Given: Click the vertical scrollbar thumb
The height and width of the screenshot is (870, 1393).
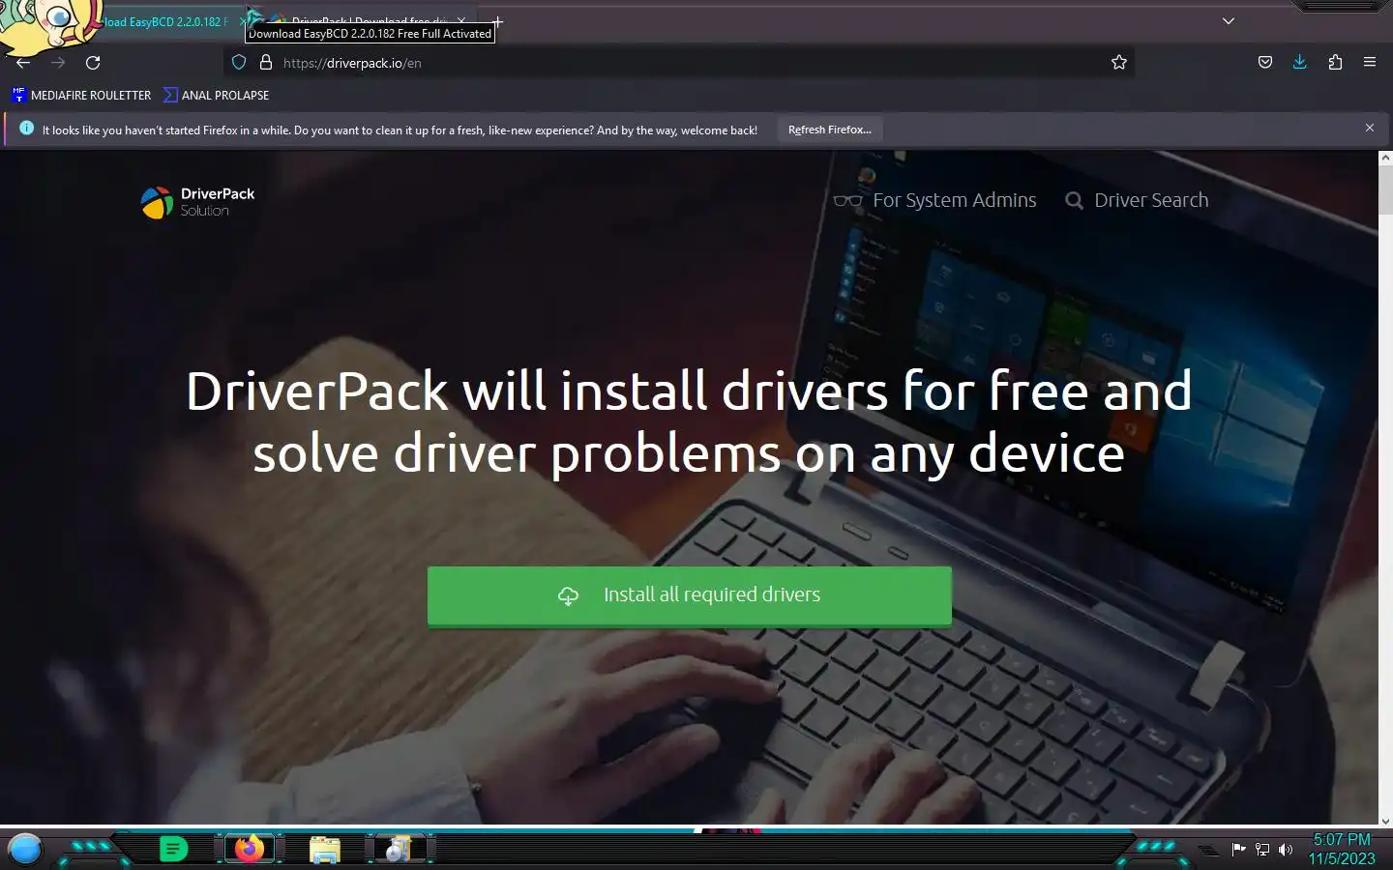Looking at the screenshot, I should point(1385,190).
